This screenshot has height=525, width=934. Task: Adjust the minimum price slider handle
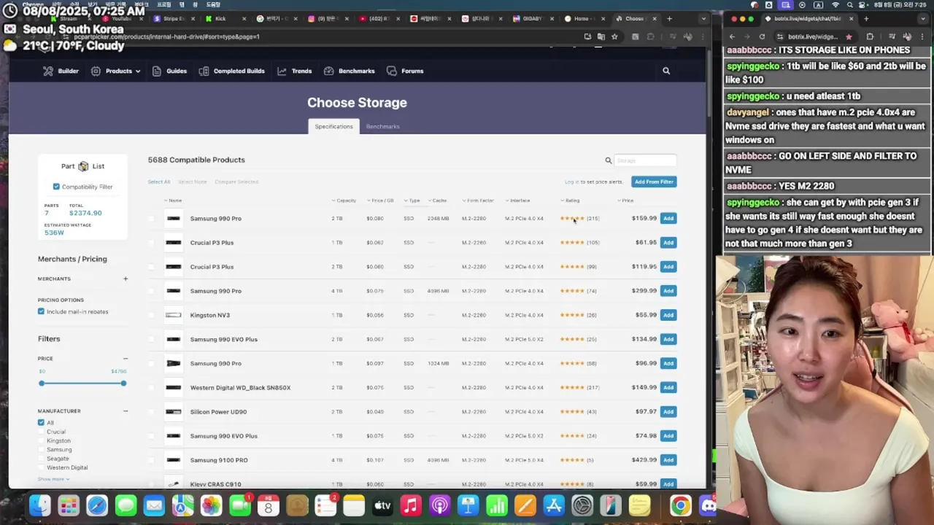[42, 384]
